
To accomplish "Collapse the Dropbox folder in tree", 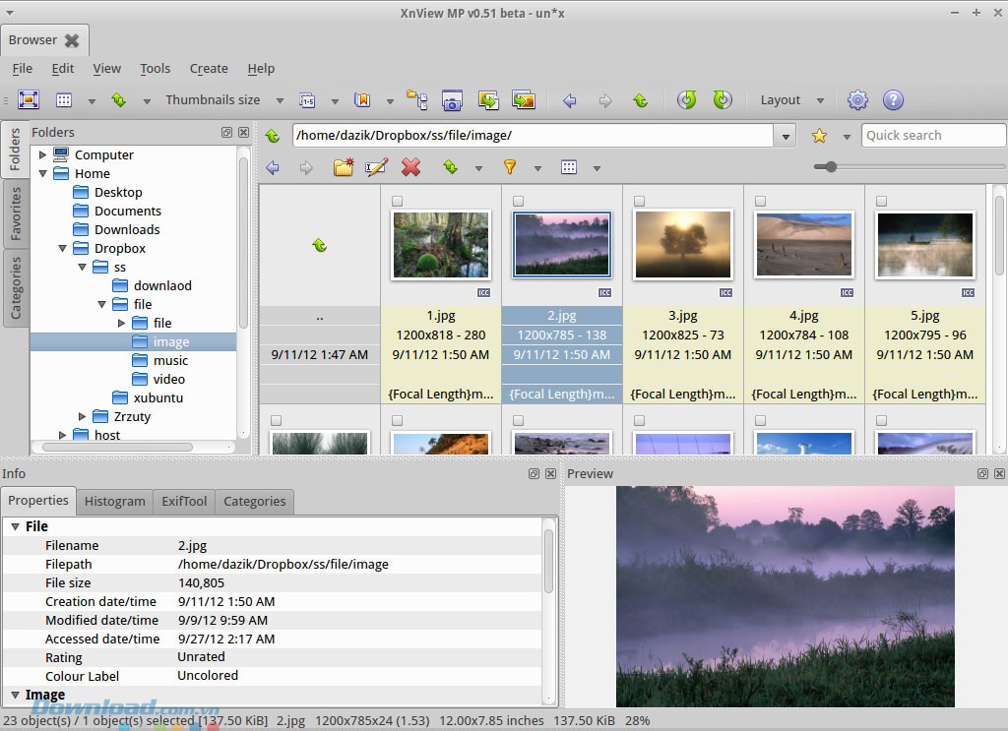I will (x=63, y=249).
